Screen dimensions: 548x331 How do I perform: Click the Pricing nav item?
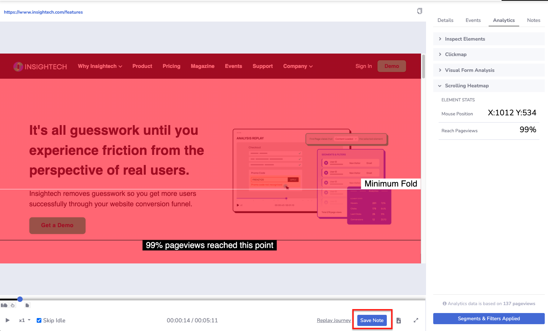pyautogui.click(x=171, y=66)
